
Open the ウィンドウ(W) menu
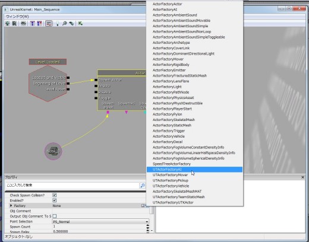[x=17, y=17]
